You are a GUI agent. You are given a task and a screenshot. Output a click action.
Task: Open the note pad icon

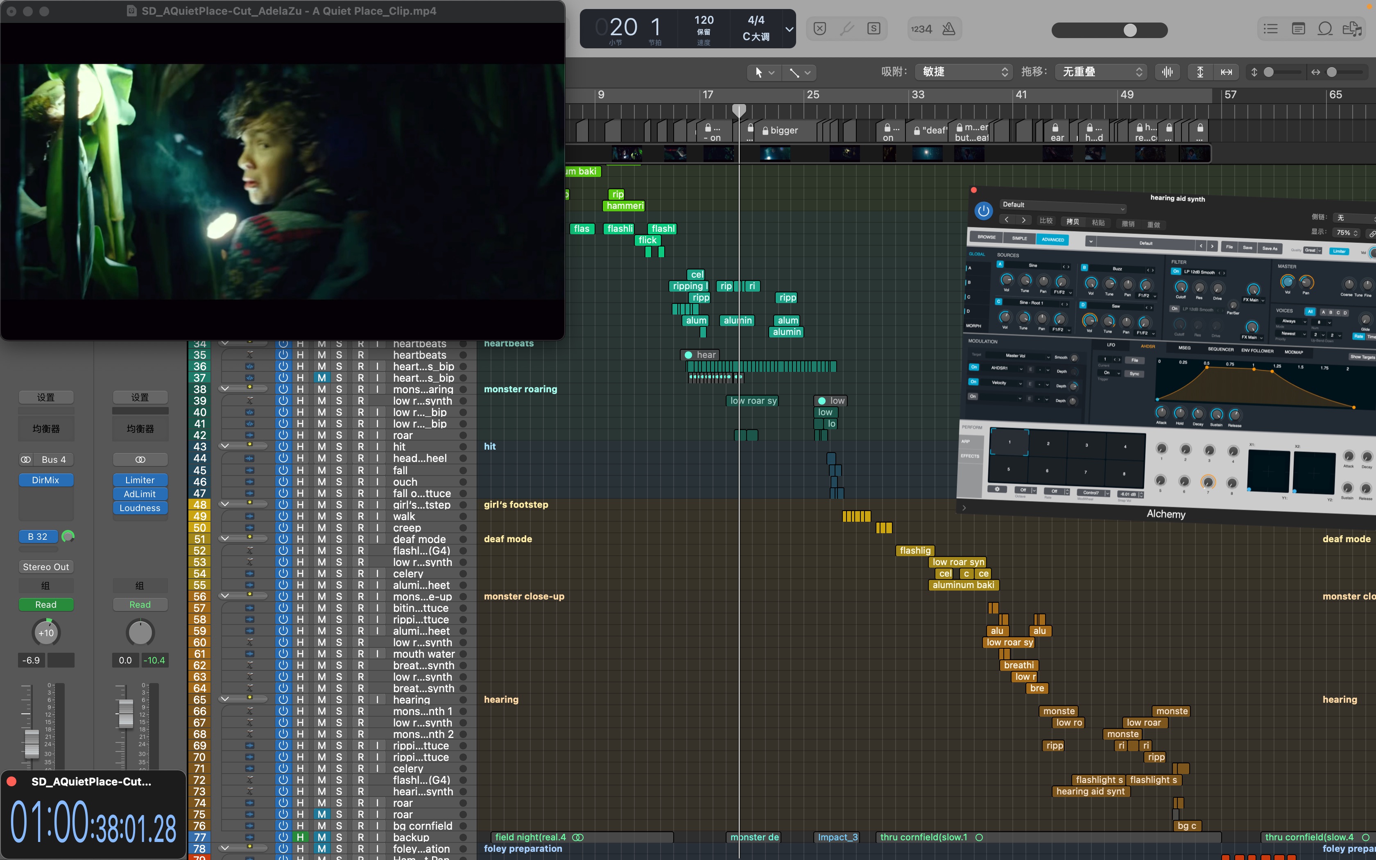click(1298, 28)
